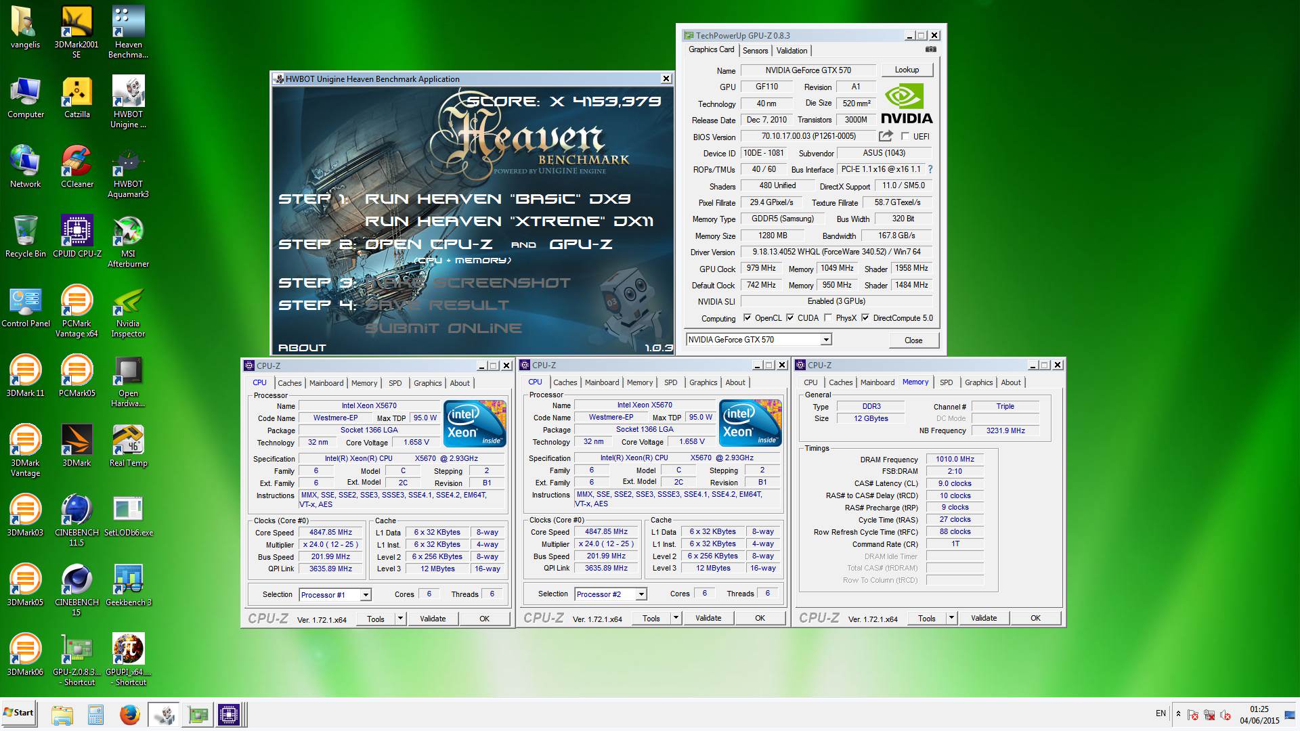1300x731 pixels.
Task: Expand Tools dropdown arrow in Memory CPU-Z window
Action: tap(951, 618)
